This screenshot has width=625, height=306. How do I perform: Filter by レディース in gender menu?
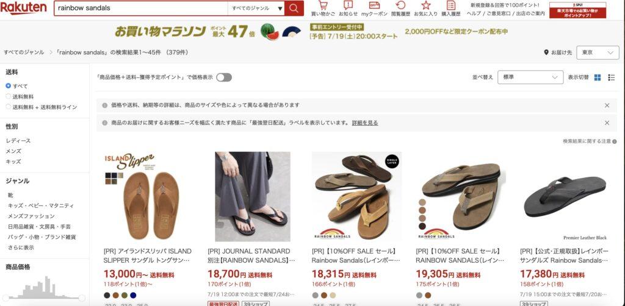(18, 141)
